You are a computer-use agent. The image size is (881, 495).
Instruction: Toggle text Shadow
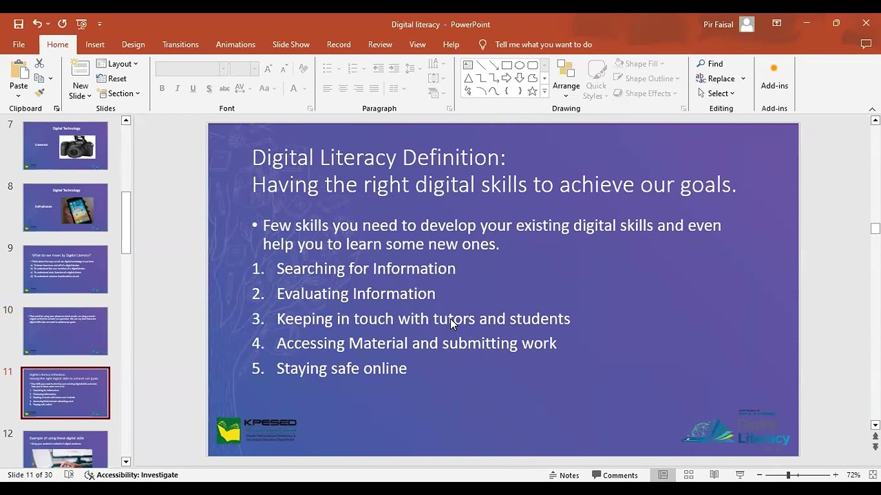209,89
